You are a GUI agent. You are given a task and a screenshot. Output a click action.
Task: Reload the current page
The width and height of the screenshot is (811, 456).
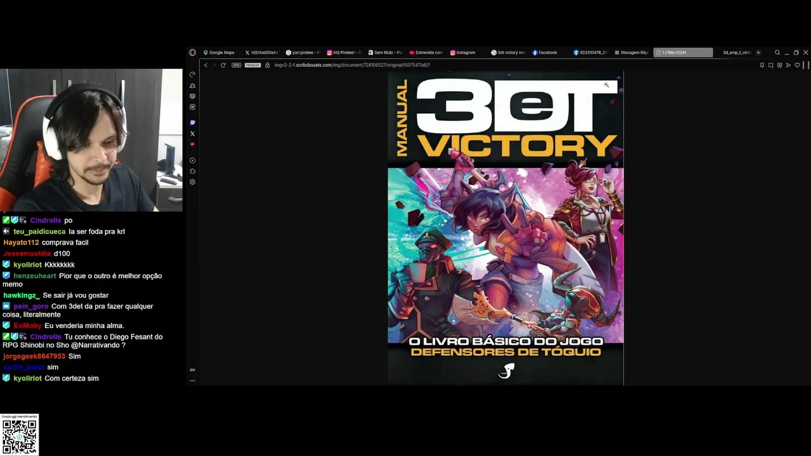point(223,65)
